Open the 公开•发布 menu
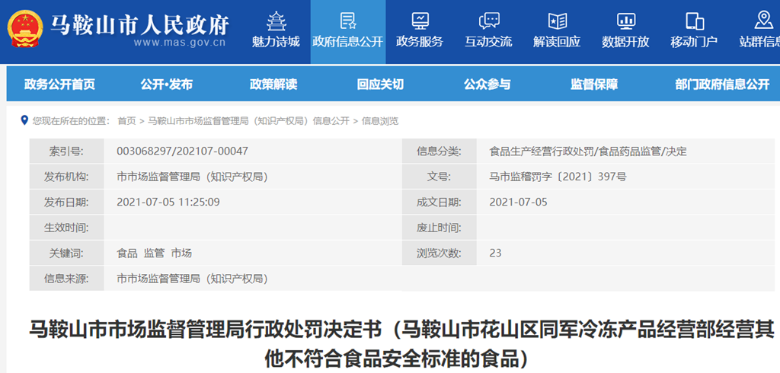This screenshot has height=373, width=780. click(x=166, y=84)
